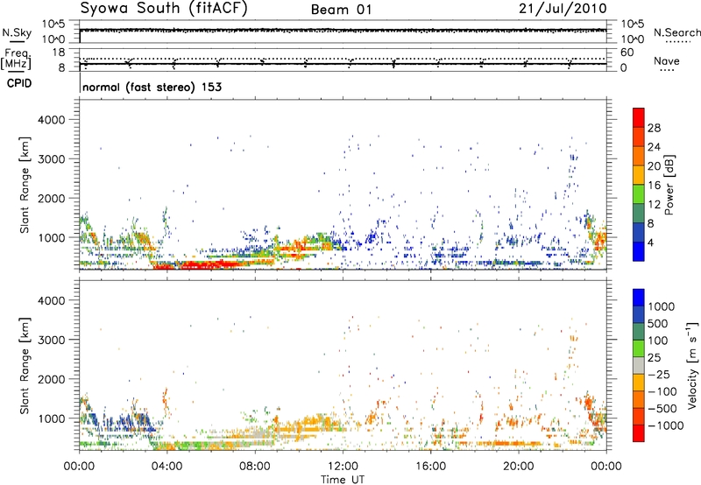Screen dimensions: 701x485
Task: Click the 'N.Sky' legend label
Action: click(17, 32)
